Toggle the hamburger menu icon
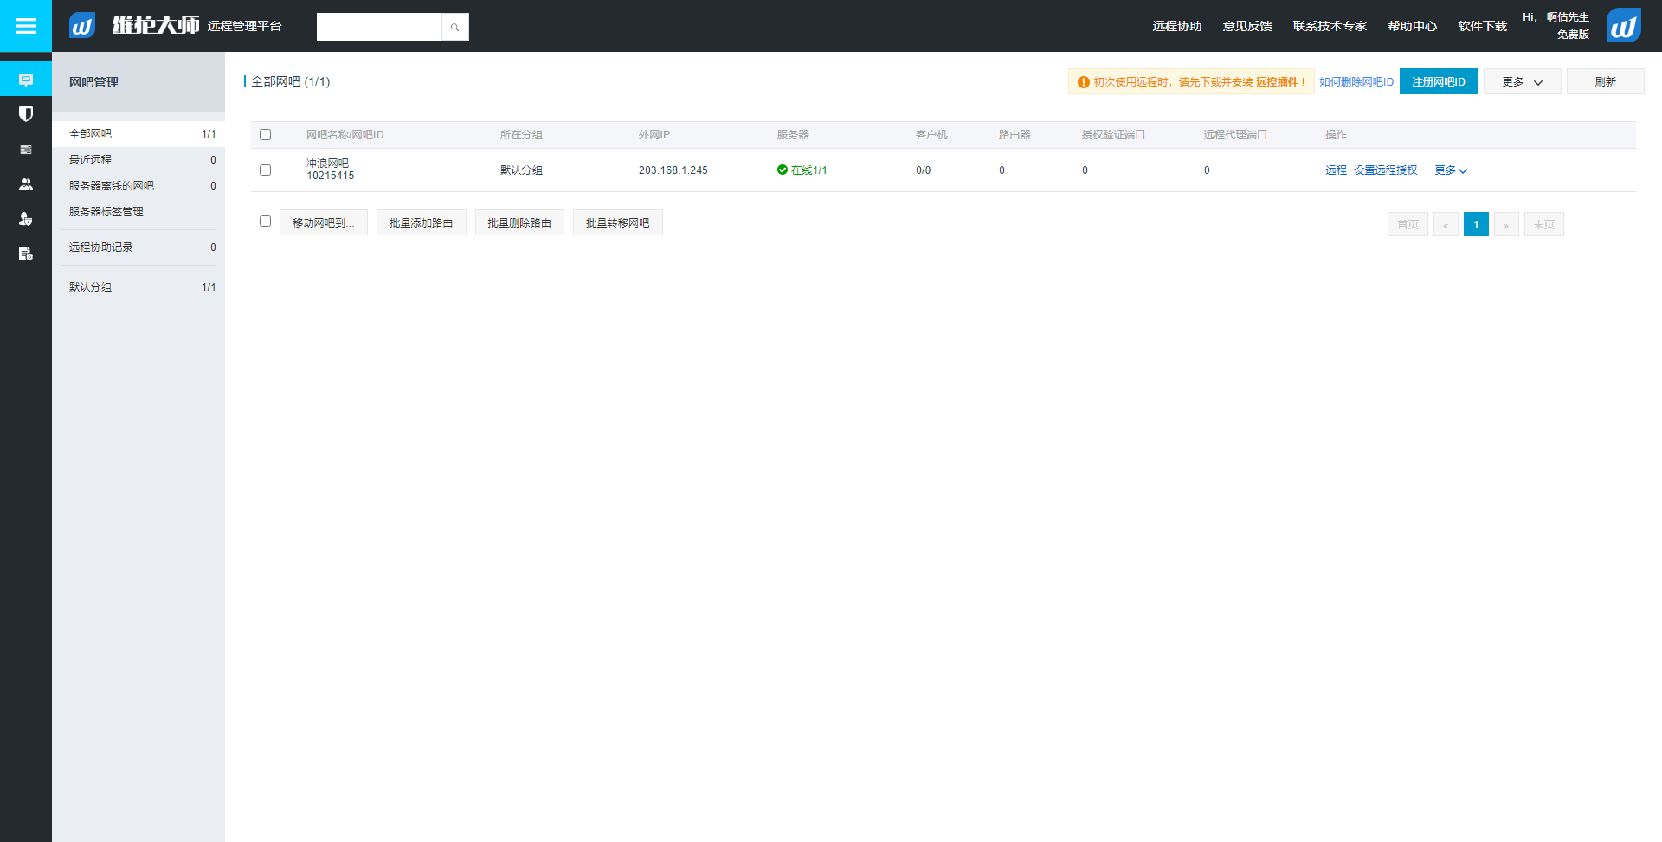Viewport: 1662px width, 842px height. point(26,26)
